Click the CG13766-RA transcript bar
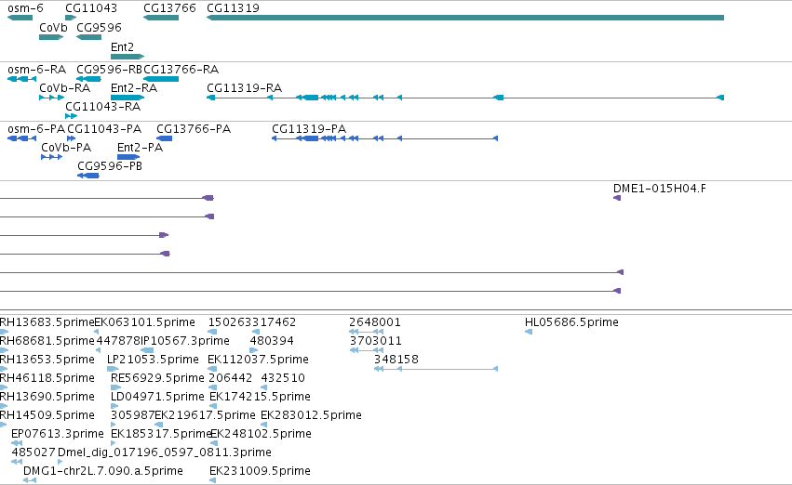792x485 pixels. (x=161, y=79)
